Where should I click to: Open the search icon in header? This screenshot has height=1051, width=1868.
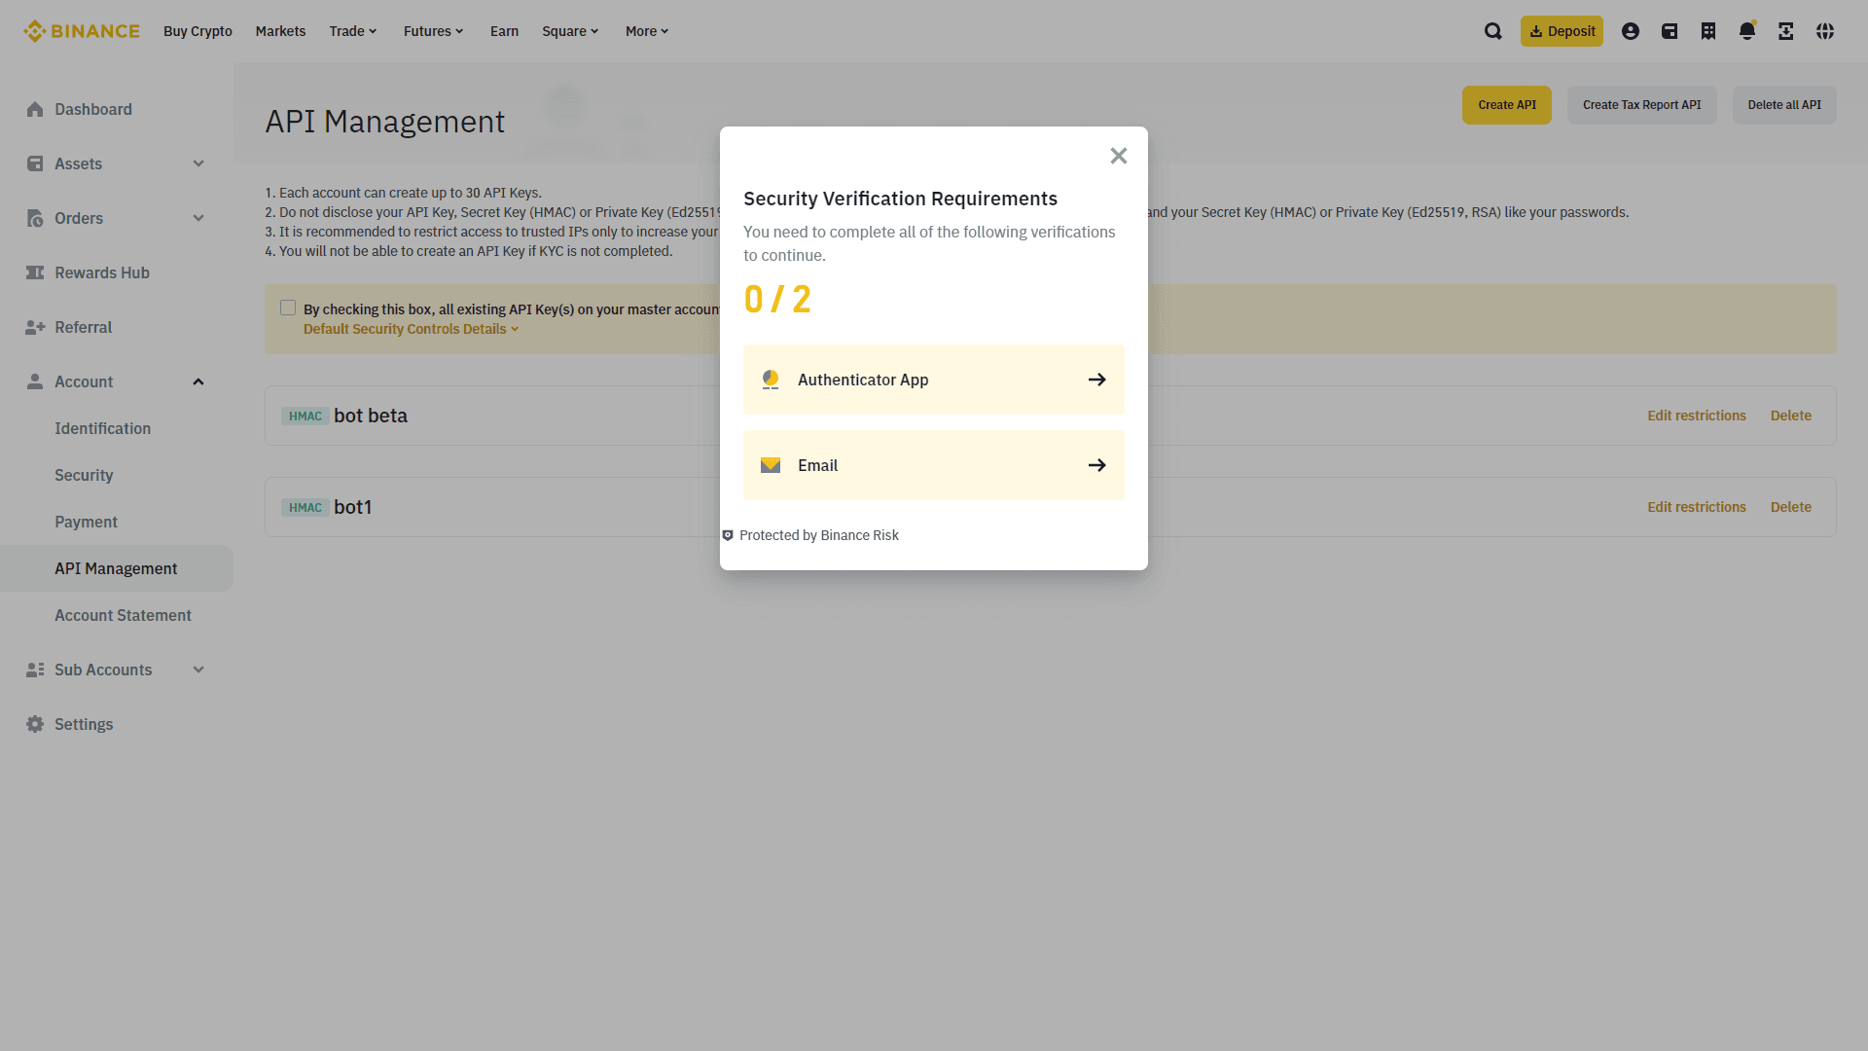(x=1493, y=31)
